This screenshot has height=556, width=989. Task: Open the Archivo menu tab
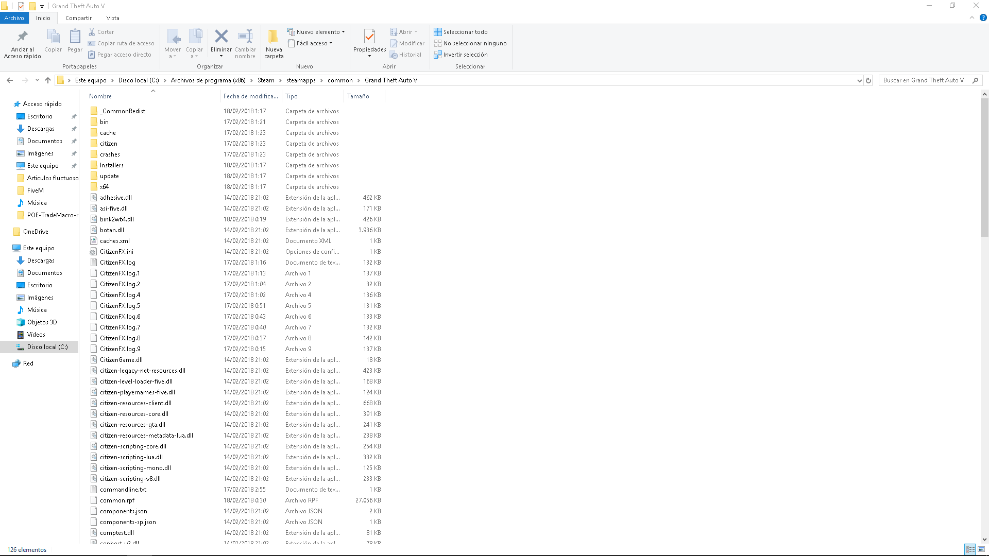[x=14, y=18]
